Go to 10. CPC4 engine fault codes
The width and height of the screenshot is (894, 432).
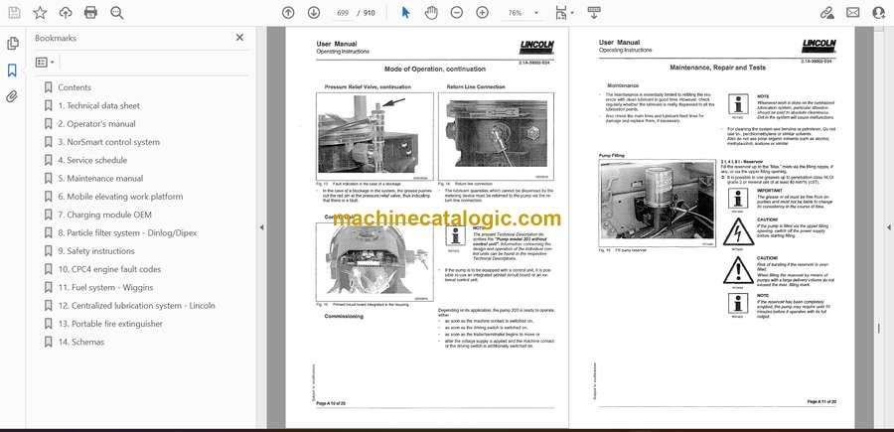(x=109, y=269)
